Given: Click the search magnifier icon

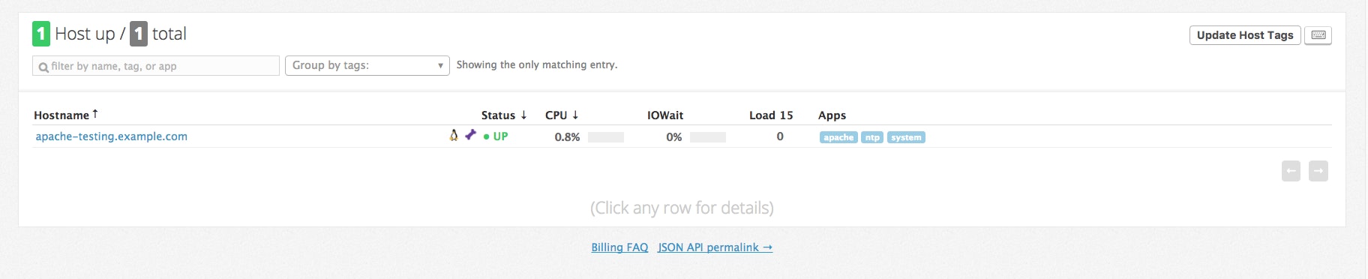Looking at the screenshot, I should click(43, 67).
